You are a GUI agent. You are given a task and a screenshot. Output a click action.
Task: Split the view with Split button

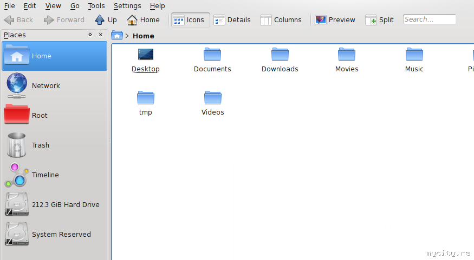pyautogui.click(x=380, y=20)
